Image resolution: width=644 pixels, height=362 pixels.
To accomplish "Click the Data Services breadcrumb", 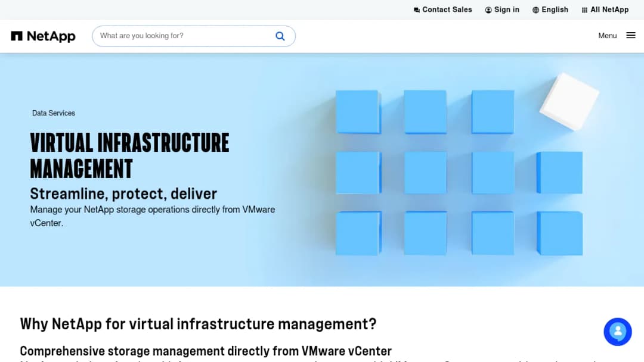I will [x=54, y=113].
